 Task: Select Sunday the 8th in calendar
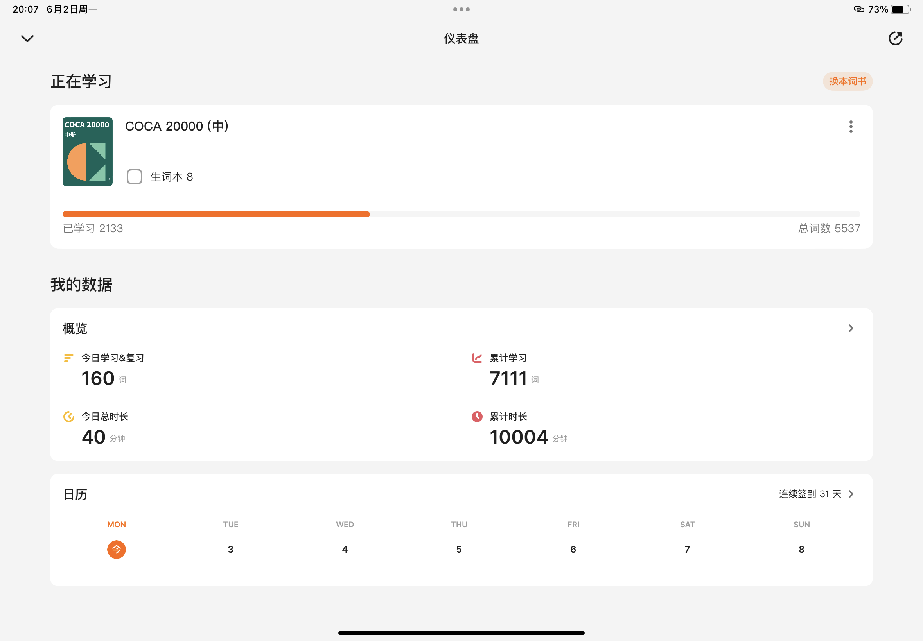pyautogui.click(x=801, y=549)
